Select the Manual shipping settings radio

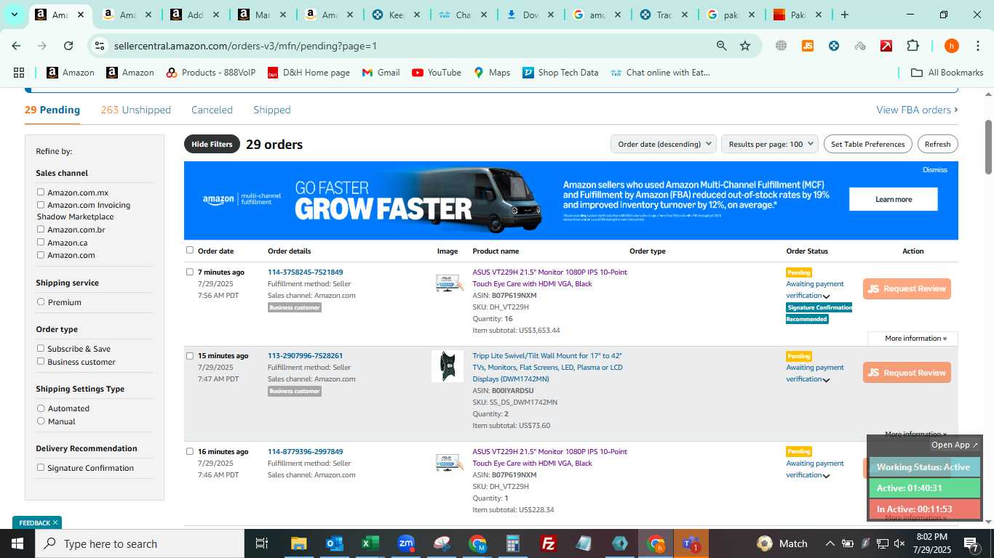tap(41, 421)
